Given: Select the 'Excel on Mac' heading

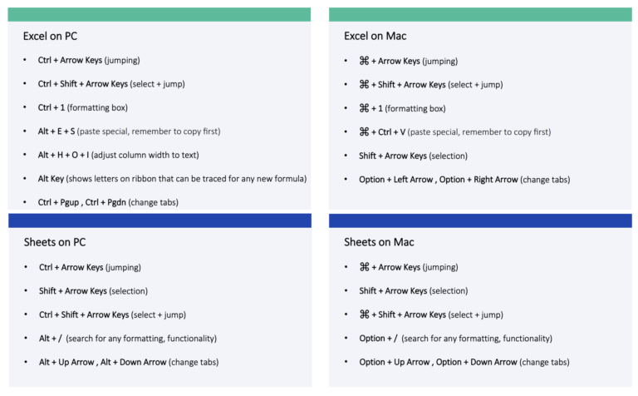Looking at the screenshot, I should coord(375,36).
